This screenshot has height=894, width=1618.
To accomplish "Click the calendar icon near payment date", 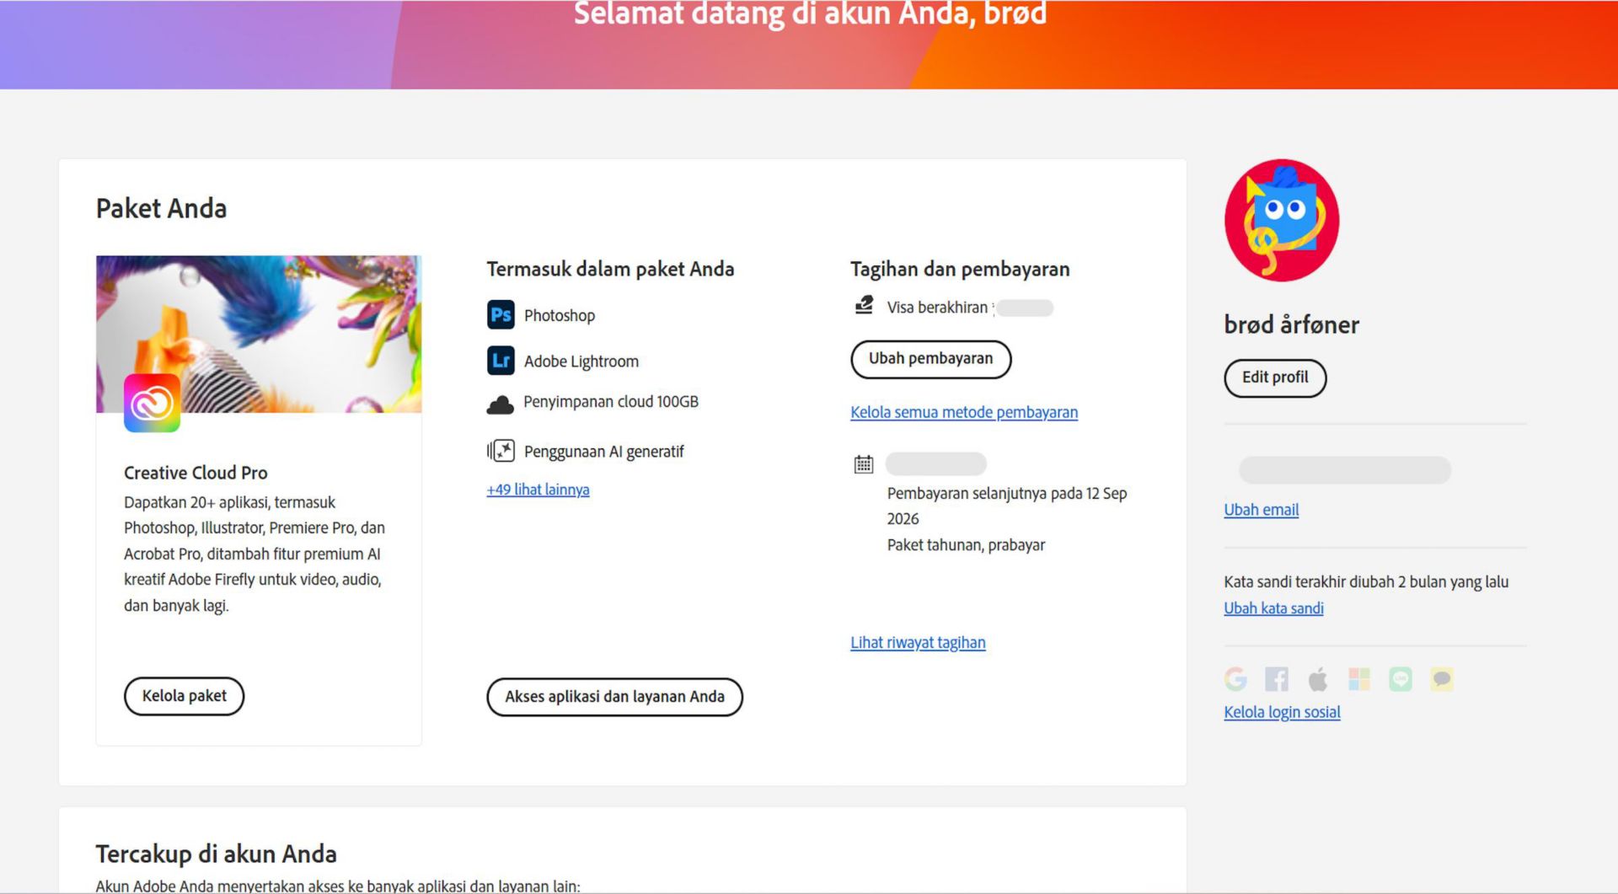I will click(863, 463).
